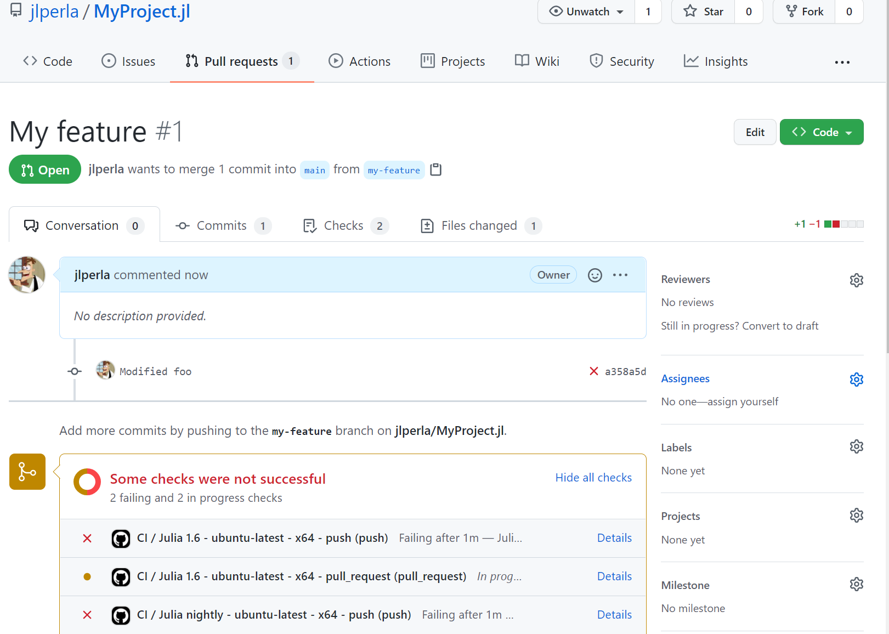Open Labels gear settings

click(x=856, y=447)
